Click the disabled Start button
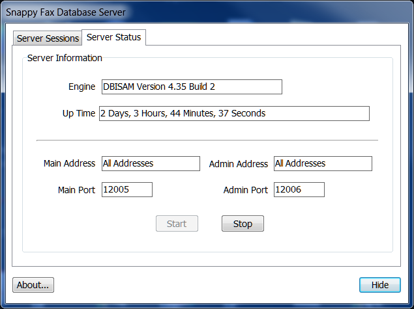This screenshot has width=414, height=309. (x=177, y=224)
